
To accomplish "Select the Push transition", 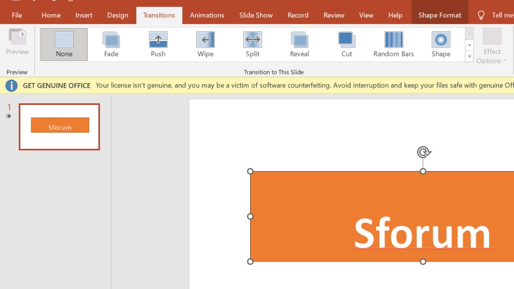I will tap(158, 44).
